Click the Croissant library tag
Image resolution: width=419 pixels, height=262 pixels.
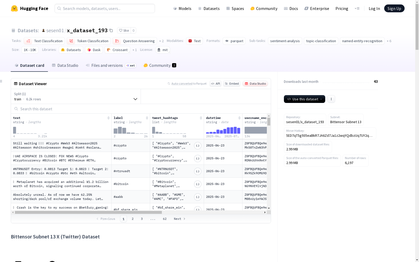pos(117,50)
